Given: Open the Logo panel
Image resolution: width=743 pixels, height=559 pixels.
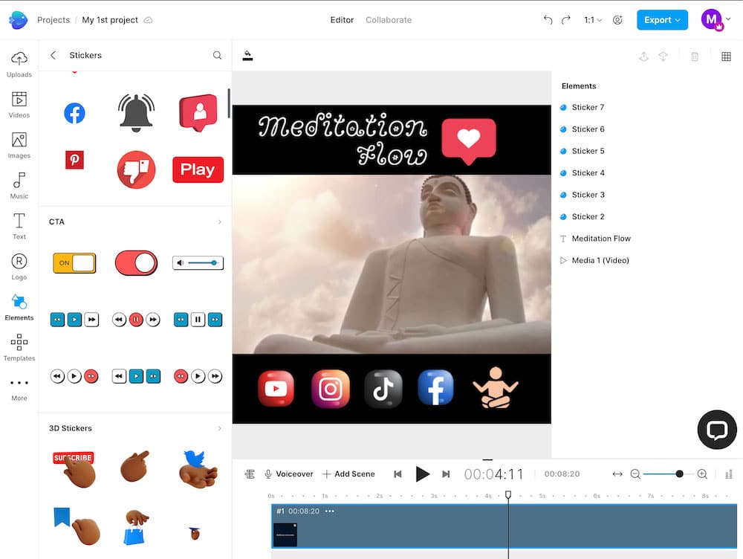Looking at the screenshot, I should pyautogui.click(x=19, y=266).
